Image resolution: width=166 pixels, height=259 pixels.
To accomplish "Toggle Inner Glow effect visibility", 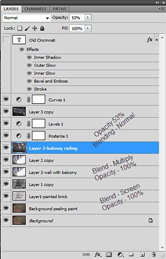I will [29, 73].
